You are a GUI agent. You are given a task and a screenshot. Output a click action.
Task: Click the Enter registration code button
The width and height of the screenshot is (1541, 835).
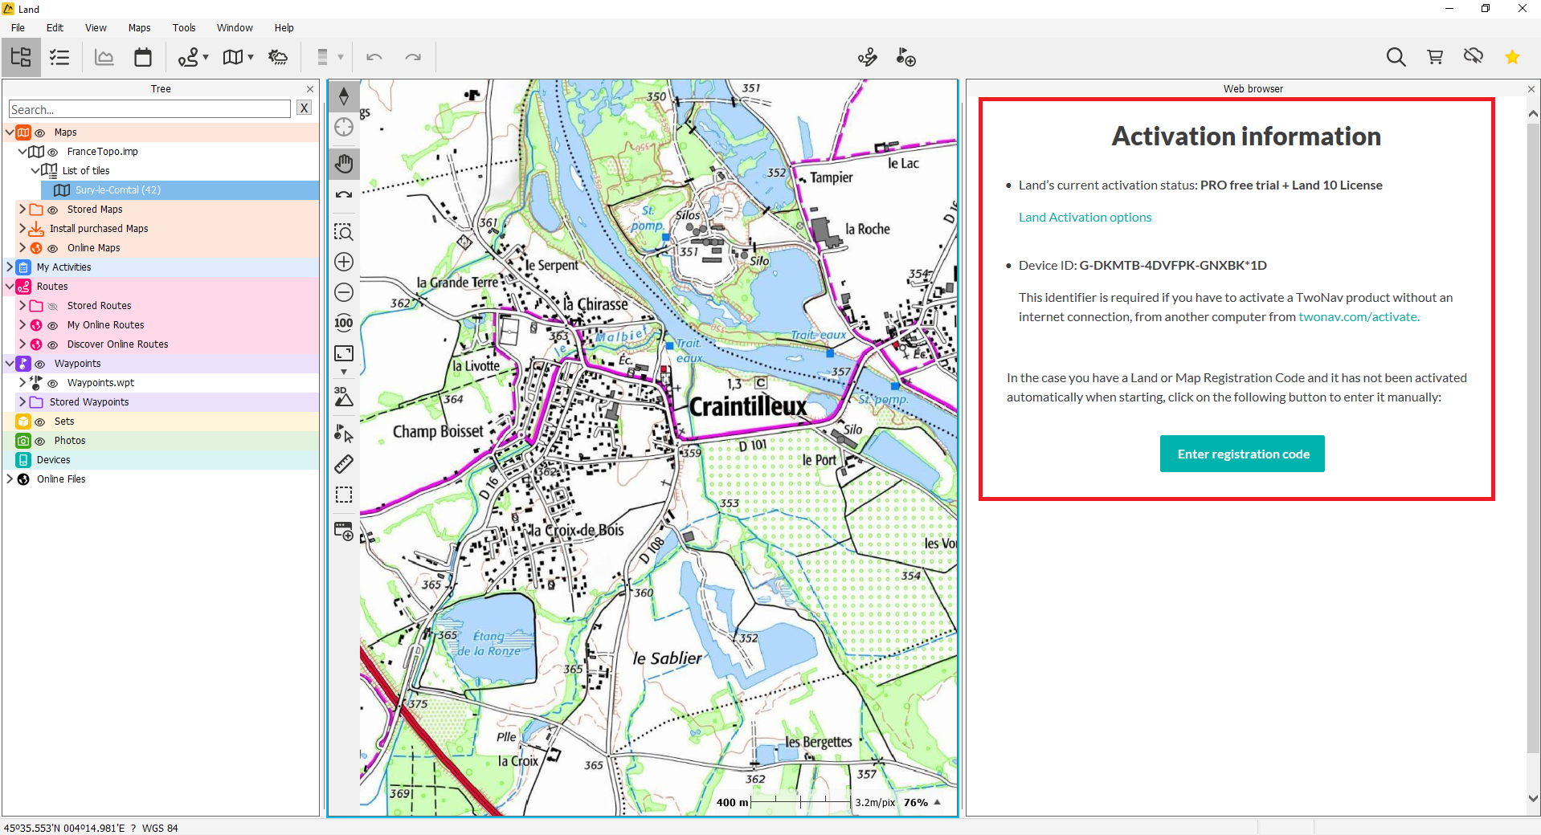pyautogui.click(x=1242, y=454)
